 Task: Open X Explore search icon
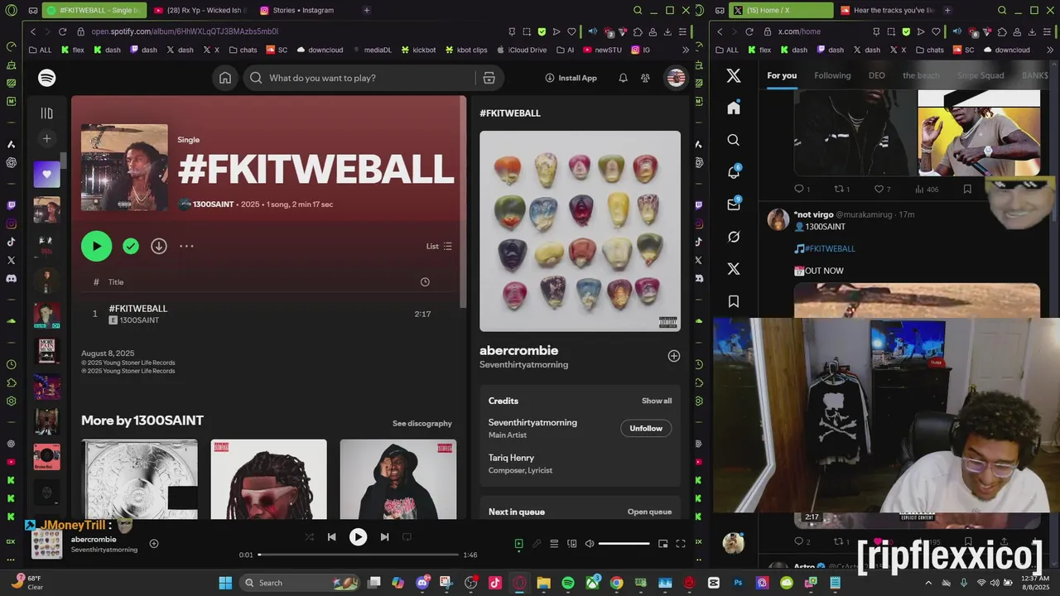734,140
